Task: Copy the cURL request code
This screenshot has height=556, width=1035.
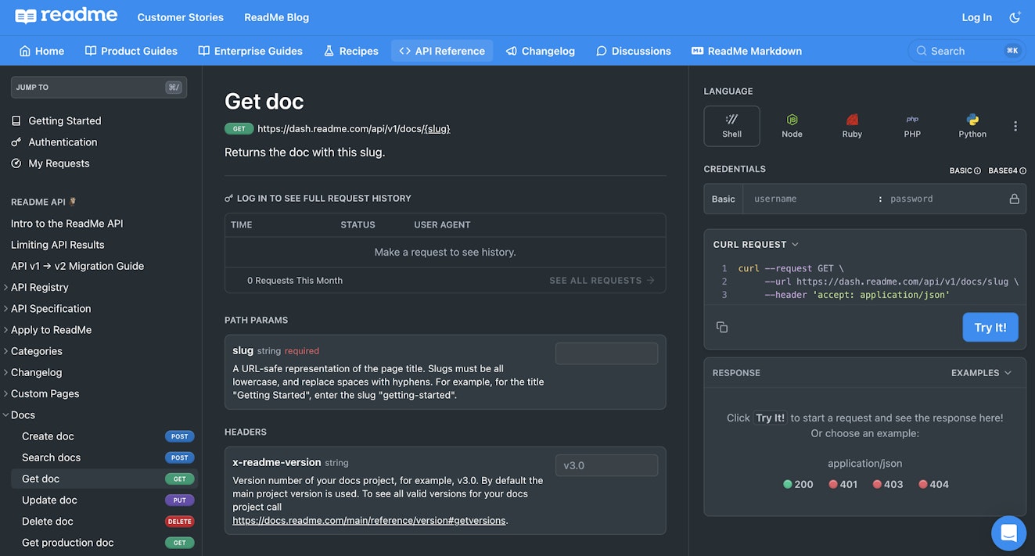Action: click(x=722, y=327)
